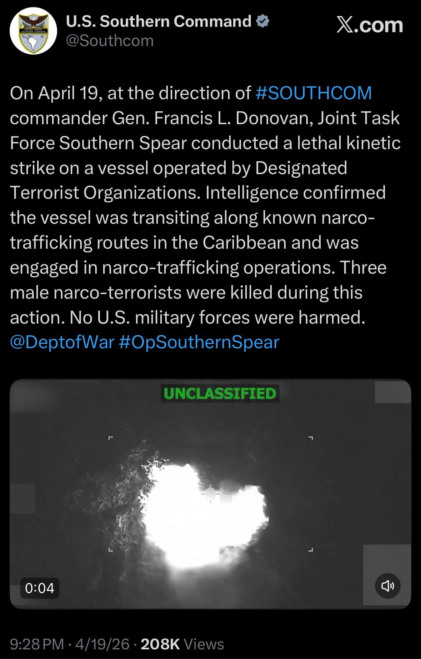
Task: Click the 9:28 PM post timestamp
Action: (37, 644)
